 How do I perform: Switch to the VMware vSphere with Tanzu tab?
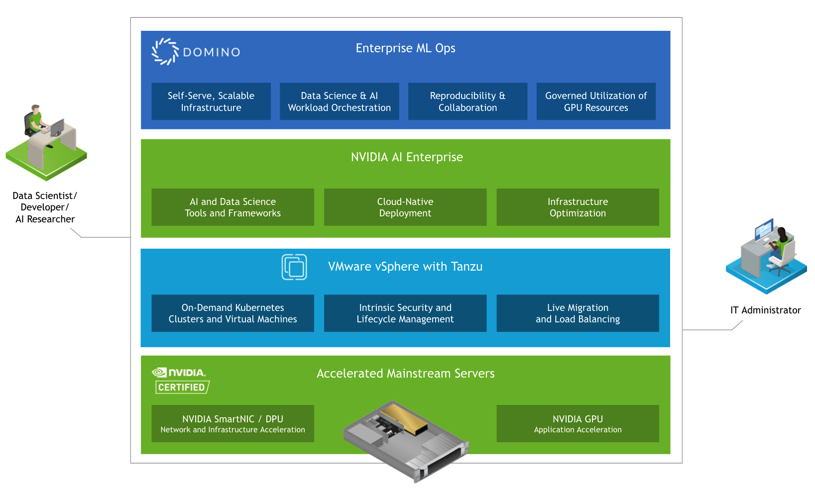tap(405, 267)
